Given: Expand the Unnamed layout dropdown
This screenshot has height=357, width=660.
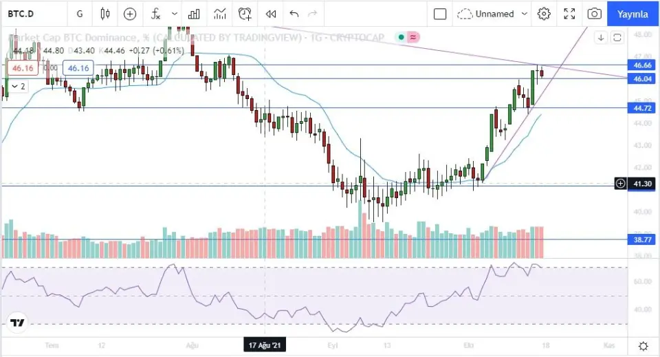Looking at the screenshot, I should [x=525, y=14].
